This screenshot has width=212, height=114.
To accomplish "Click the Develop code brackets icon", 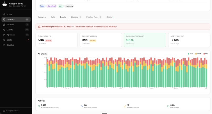I will [4, 45].
